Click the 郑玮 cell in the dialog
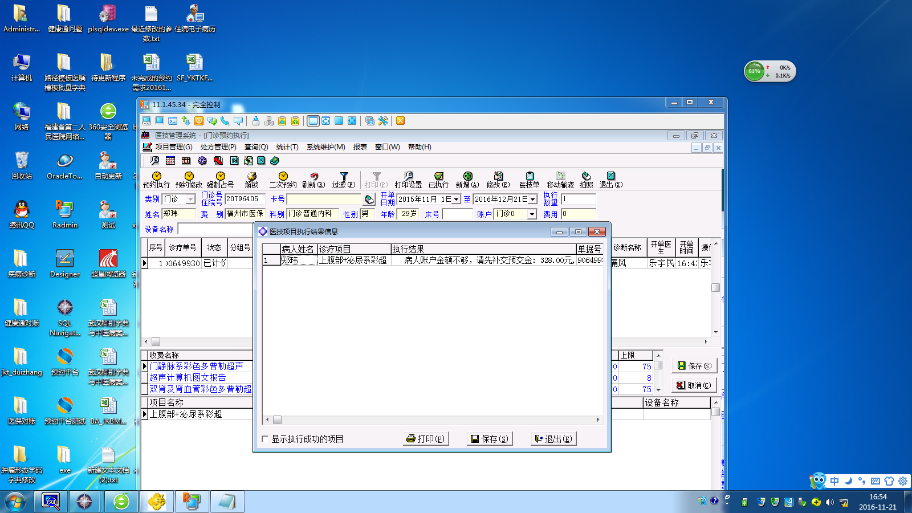The height and width of the screenshot is (513, 912). (x=299, y=260)
